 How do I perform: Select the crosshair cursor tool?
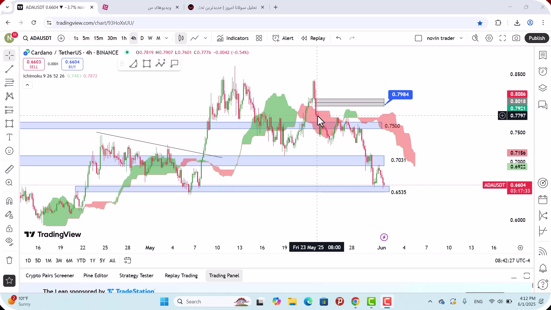(x=9, y=55)
